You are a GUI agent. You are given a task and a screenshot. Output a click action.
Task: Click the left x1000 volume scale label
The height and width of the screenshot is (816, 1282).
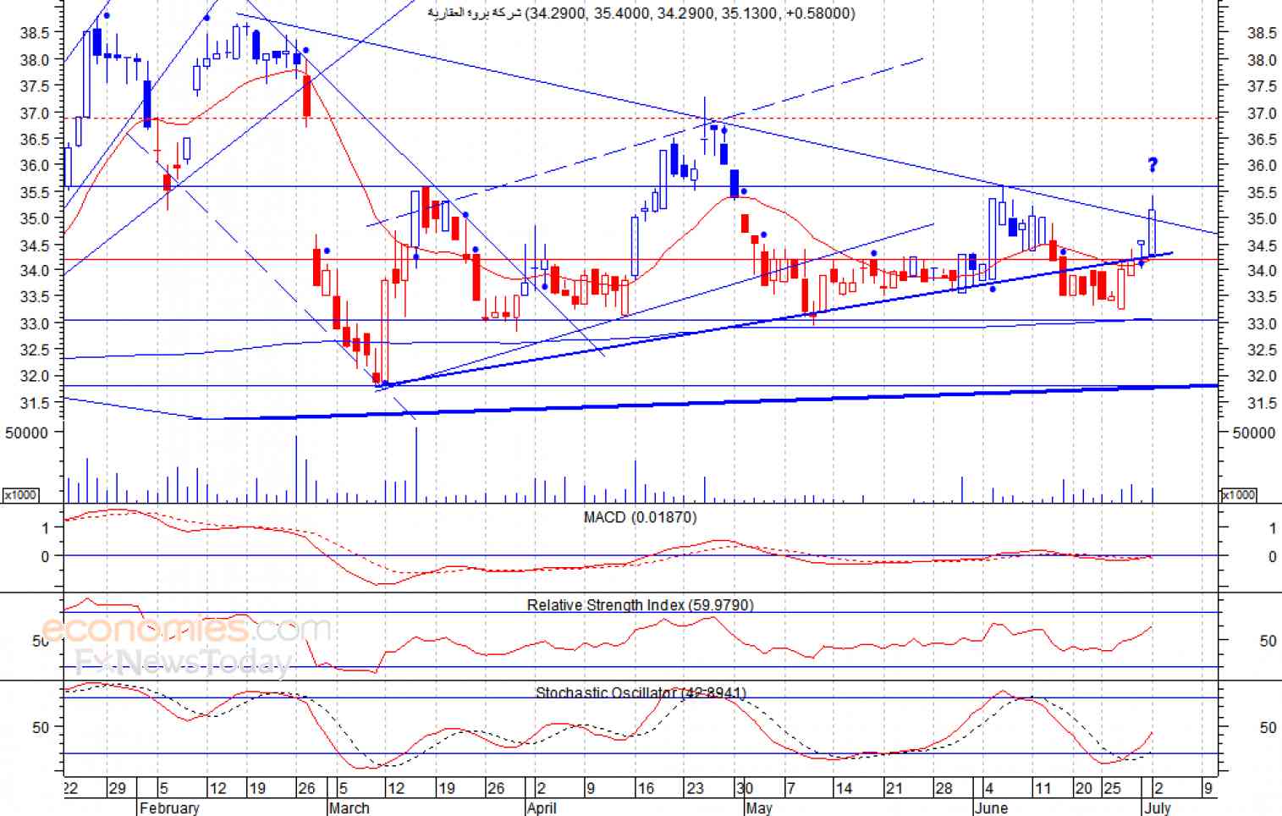click(x=20, y=494)
